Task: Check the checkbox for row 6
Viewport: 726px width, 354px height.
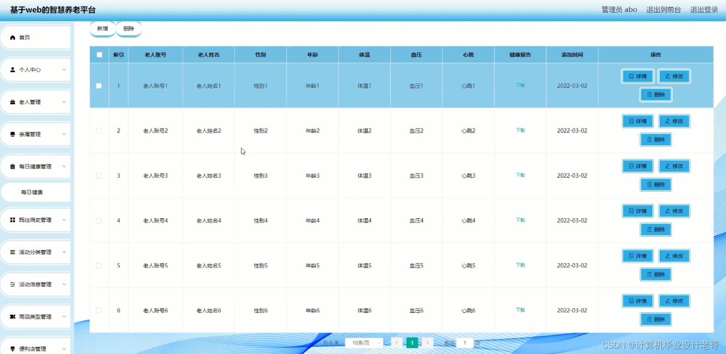Action: click(x=98, y=311)
